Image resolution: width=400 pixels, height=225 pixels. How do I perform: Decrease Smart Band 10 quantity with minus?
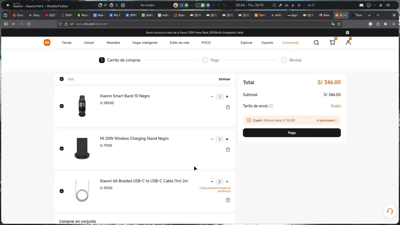[212, 97]
